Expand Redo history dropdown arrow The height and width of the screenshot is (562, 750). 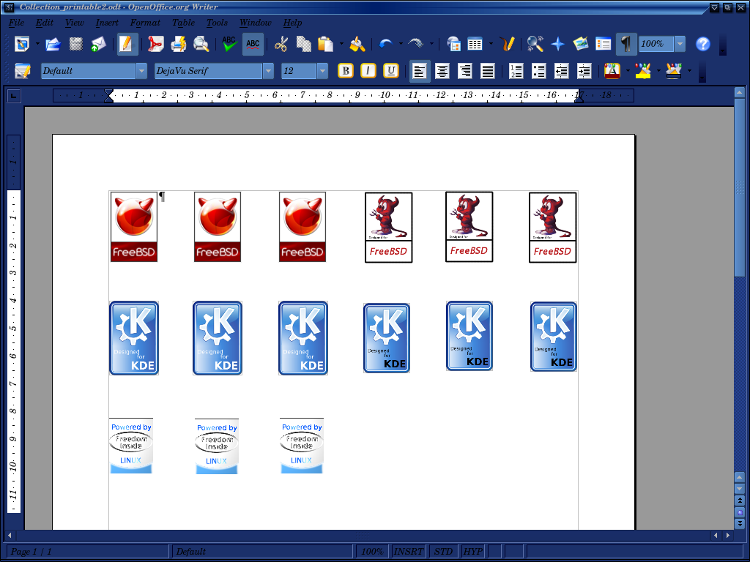431,44
